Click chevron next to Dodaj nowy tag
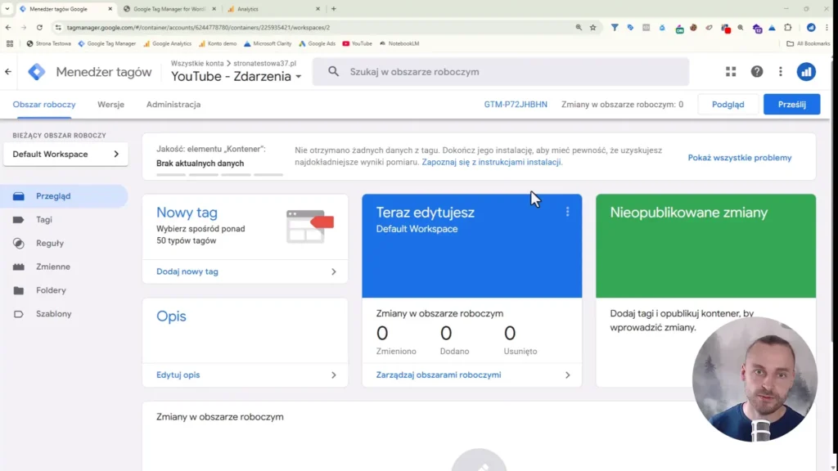The image size is (838, 471). (x=334, y=271)
